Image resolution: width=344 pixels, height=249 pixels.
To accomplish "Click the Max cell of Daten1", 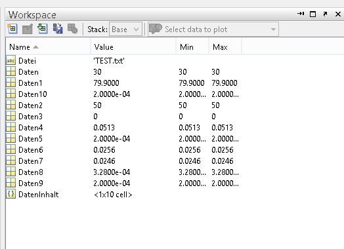I will [225, 83].
